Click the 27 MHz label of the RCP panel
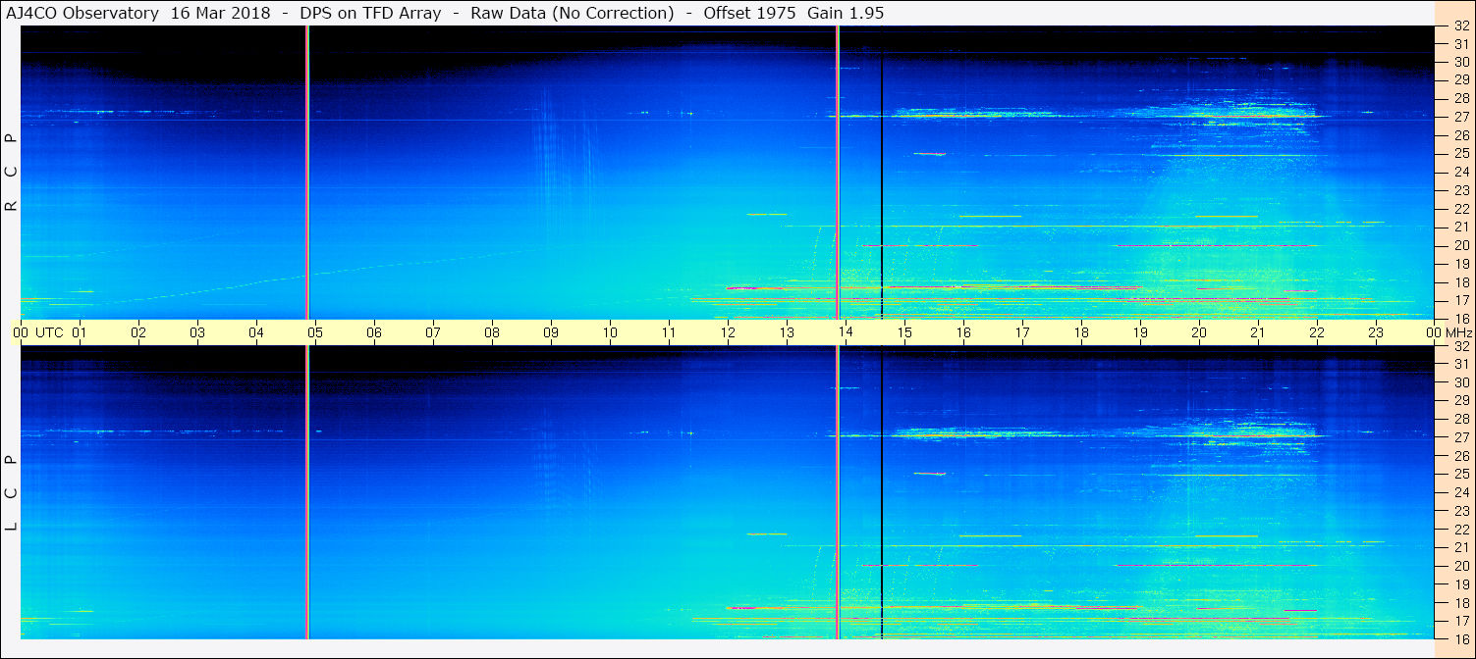This screenshot has width=1476, height=659. coord(1461,117)
